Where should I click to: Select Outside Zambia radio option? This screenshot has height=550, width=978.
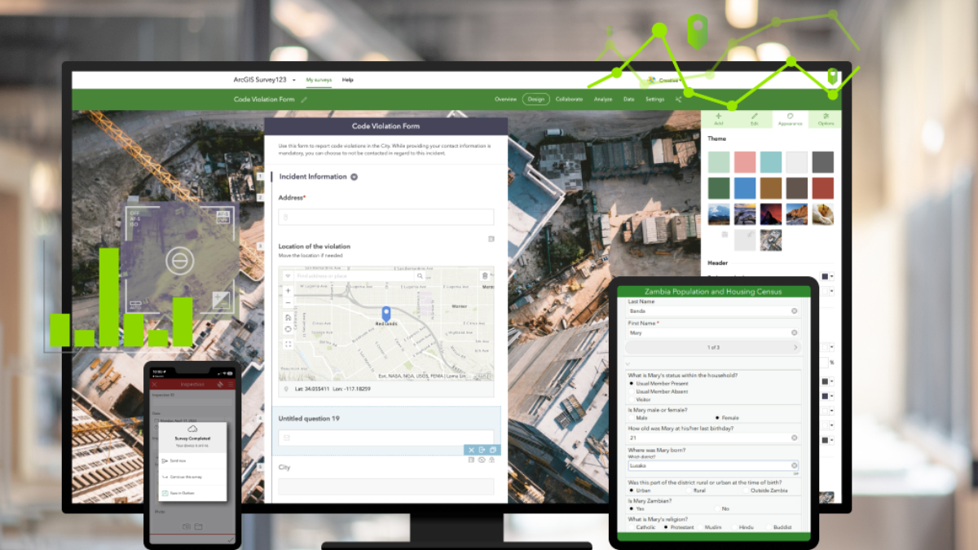(745, 491)
